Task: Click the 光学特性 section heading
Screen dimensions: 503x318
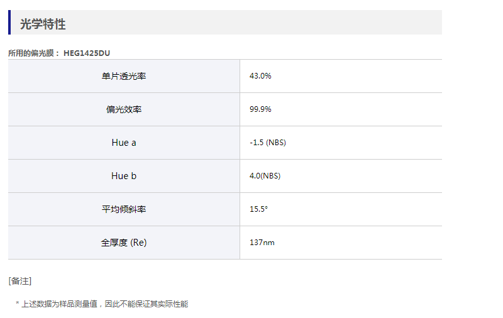Action: pyautogui.click(x=43, y=25)
